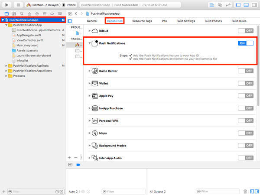Remove the selected target with minus
The width and height of the screenshot is (260, 195).
76,157
